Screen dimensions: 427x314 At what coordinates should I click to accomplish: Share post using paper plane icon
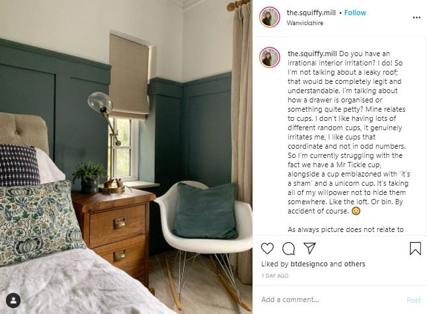[309, 248]
